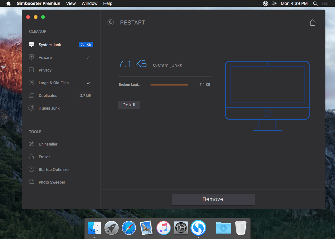This screenshot has width=335, height=239.
Task: Click the Duplicates folder icon
Action: click(x=31, y=95)
